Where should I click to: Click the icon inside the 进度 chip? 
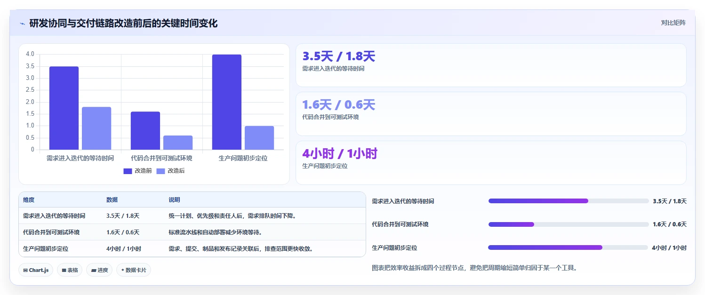coord(93,270)
